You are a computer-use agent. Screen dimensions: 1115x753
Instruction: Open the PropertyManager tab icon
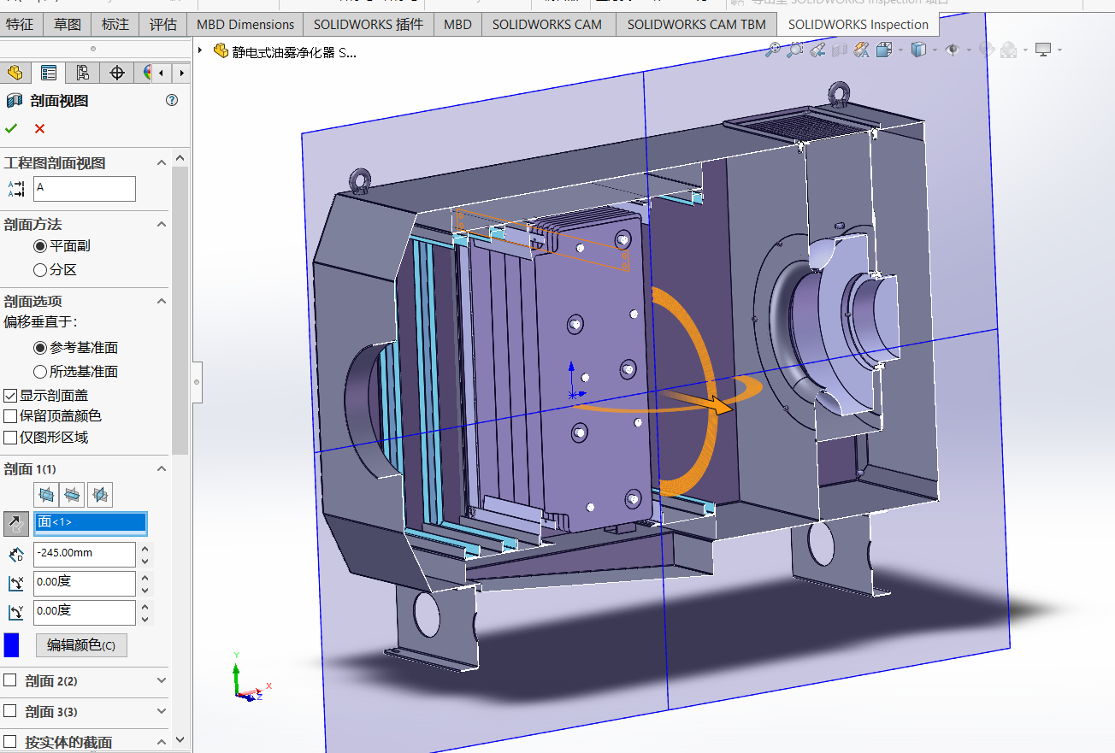coord(49,73)
